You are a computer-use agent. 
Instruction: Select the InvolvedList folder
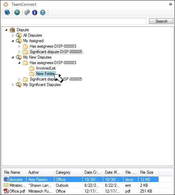point(46,68)
